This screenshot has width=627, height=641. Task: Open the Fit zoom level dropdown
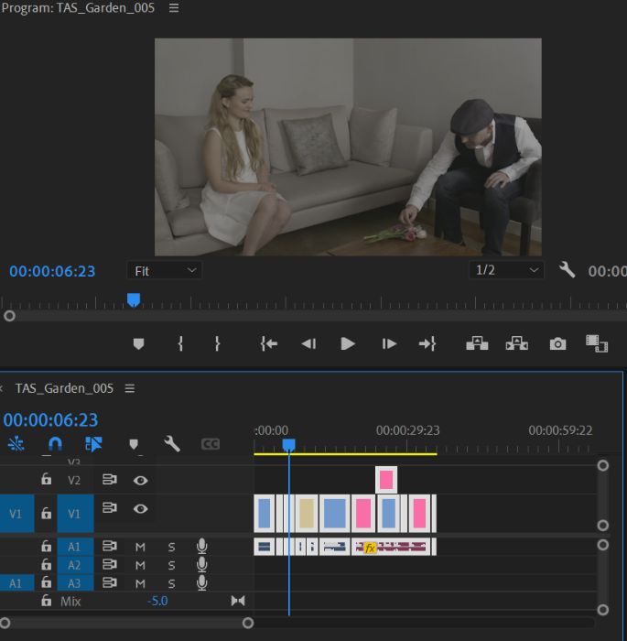[x=165, y=271]
